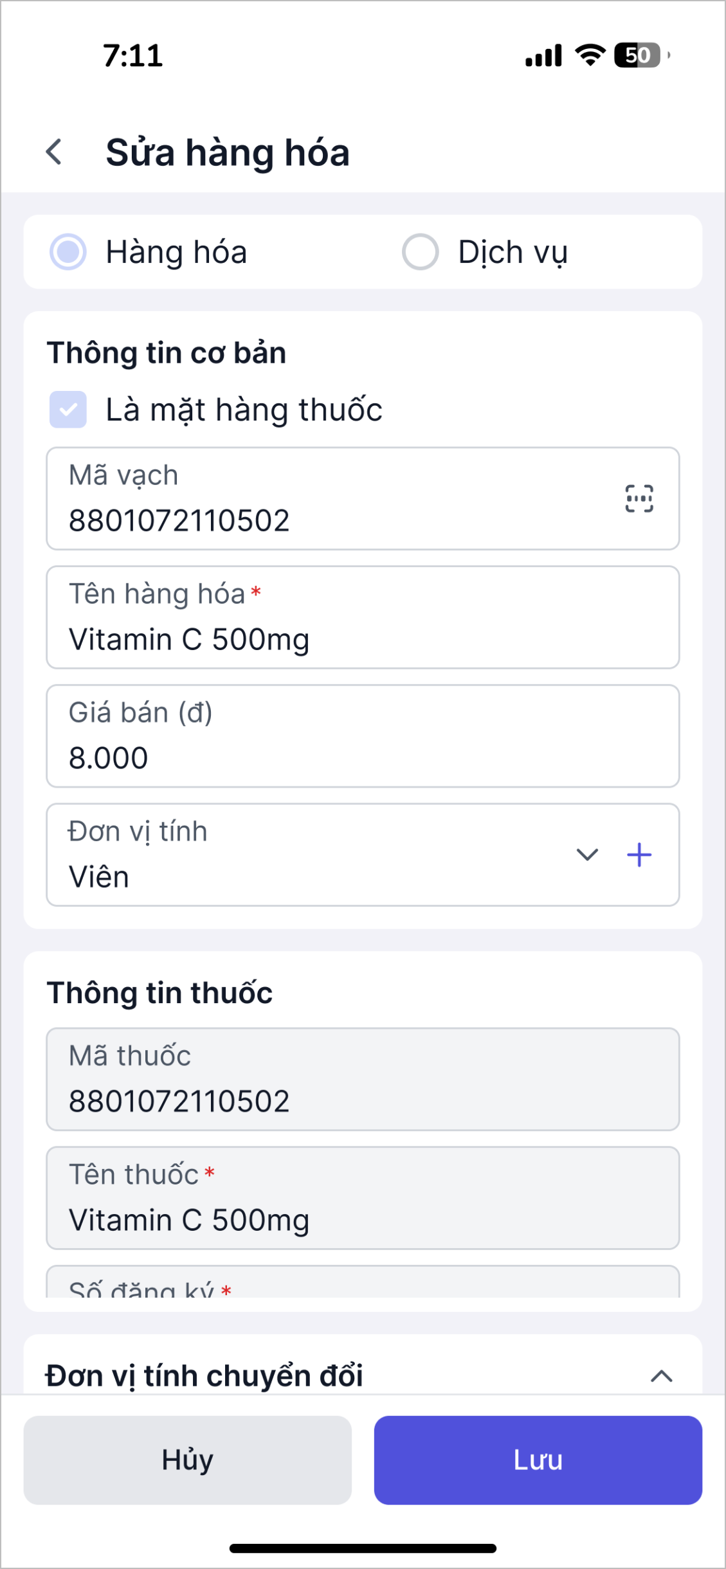Tap the cellular signal icon
Screen dimensions: 726x1569
click(x=543, y=56)
